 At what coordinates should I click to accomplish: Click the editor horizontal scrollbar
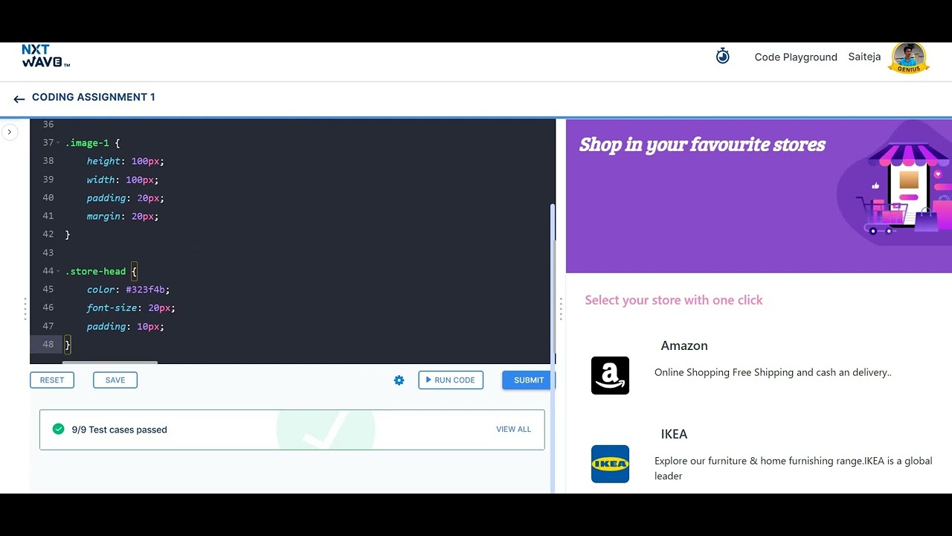[110, 363]
